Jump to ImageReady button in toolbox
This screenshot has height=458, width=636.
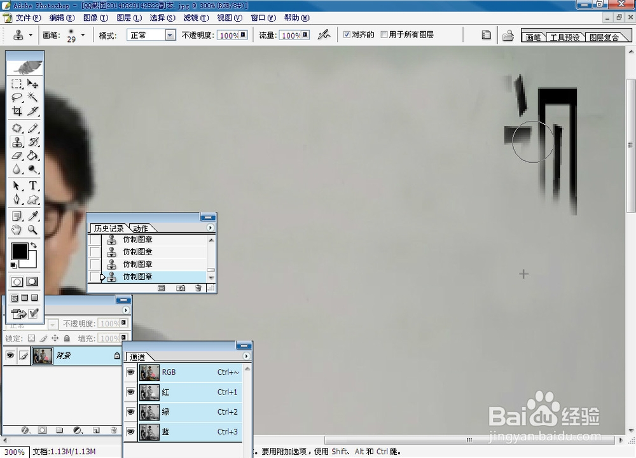pos(18,314)
